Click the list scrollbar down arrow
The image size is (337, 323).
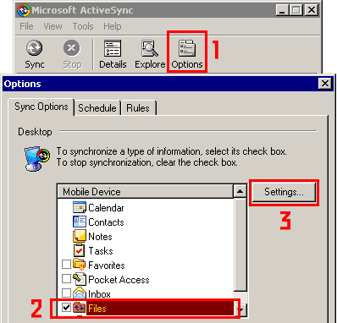pos(240,310)
